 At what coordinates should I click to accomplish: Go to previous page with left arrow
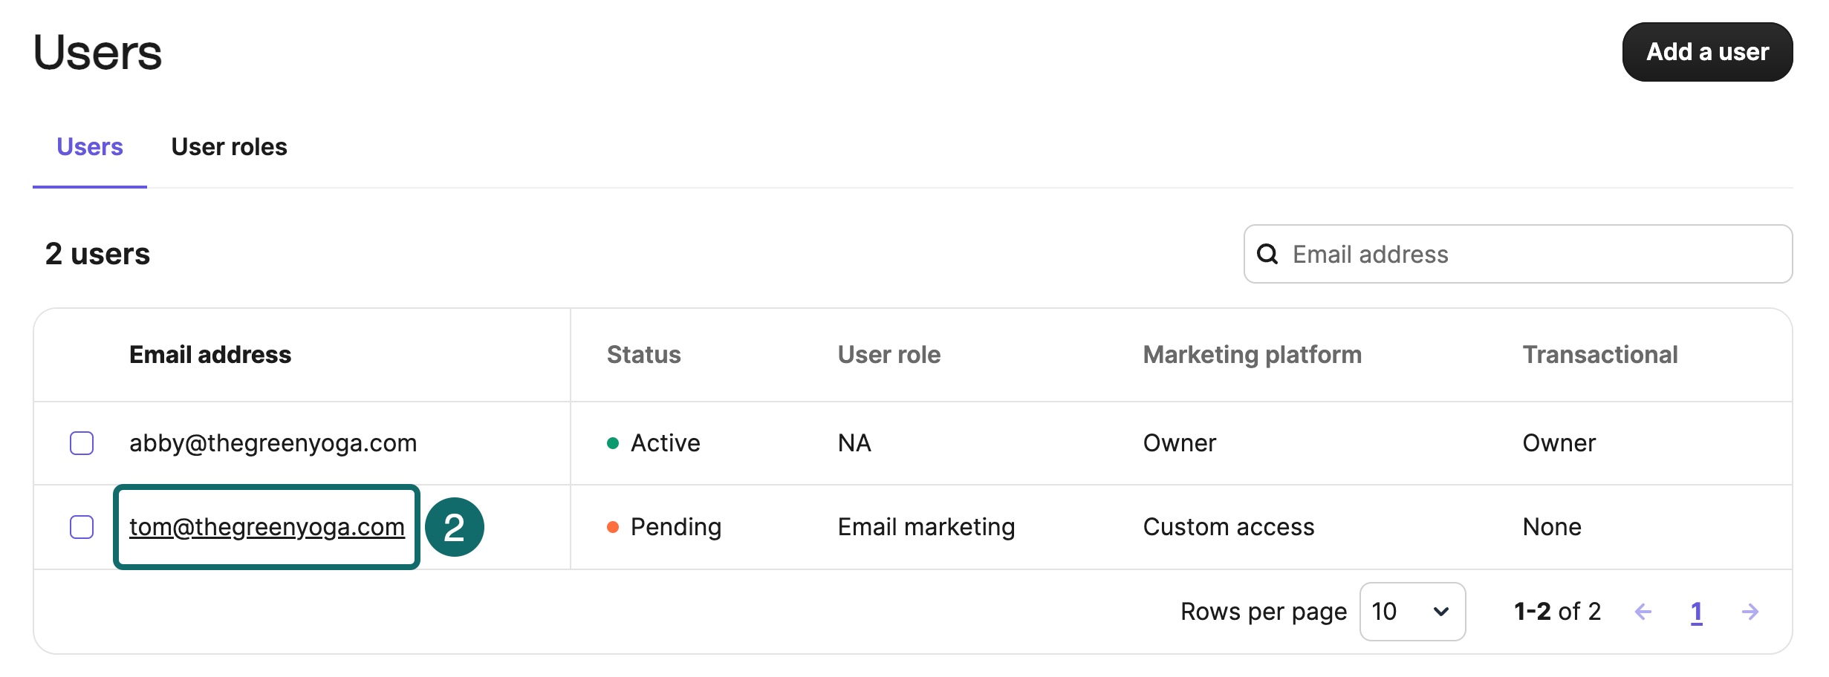[1643, 612]
